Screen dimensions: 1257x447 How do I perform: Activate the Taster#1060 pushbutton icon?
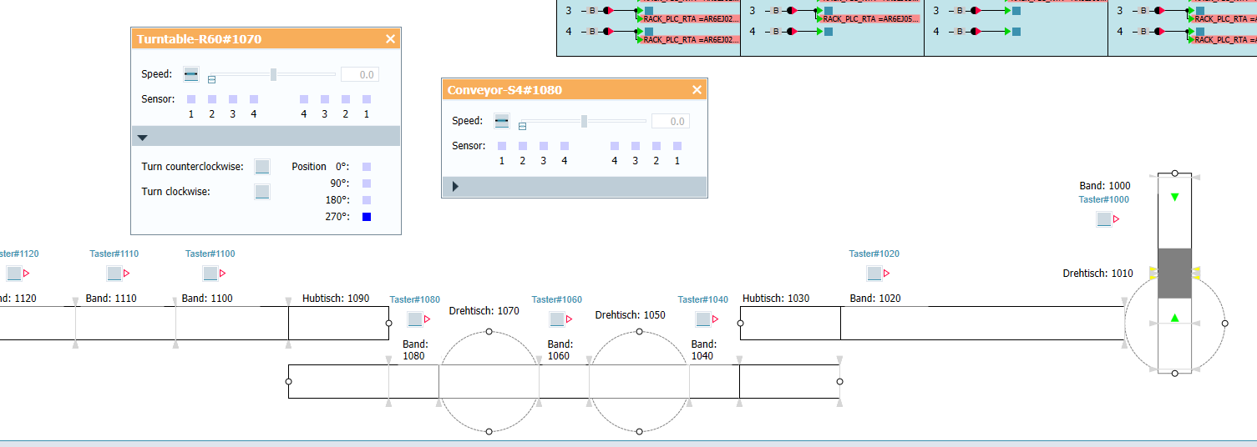click(557, 319)
